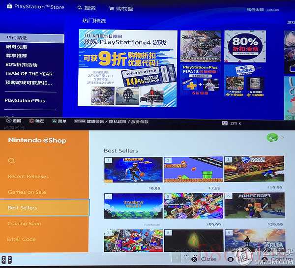
Task: Open Coming Soon in eShop sidebar
Action: pyautogui.click(x=24, y=224)
